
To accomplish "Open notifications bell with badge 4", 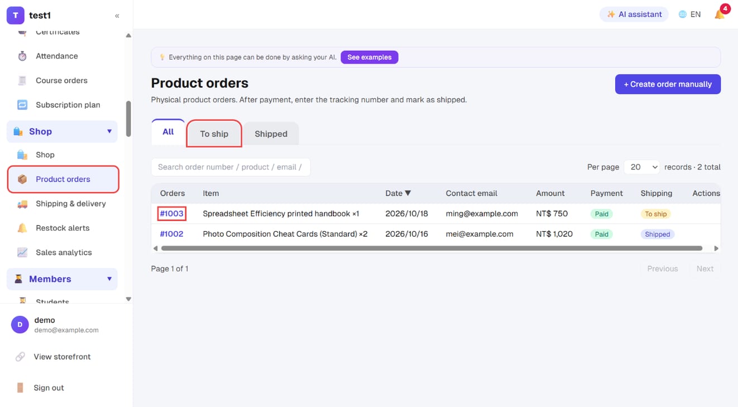I will tap(720, 15).
